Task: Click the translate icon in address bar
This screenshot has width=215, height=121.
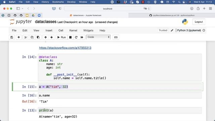Action: pyautogui.click(x=145, y=8)
